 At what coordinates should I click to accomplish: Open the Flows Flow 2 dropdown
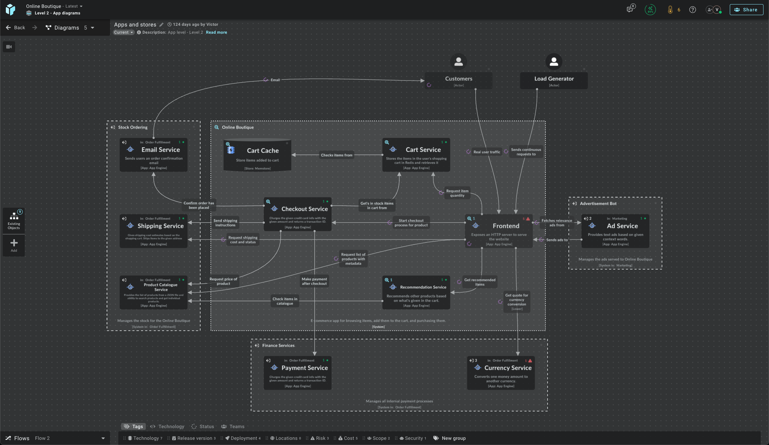tap(55, 438)
